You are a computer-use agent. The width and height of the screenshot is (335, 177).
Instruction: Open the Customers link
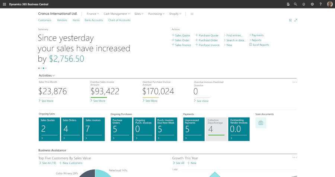point(45,20)
